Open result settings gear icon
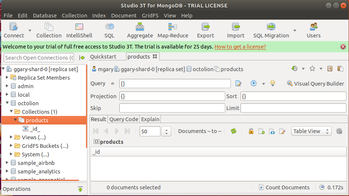 339,131
